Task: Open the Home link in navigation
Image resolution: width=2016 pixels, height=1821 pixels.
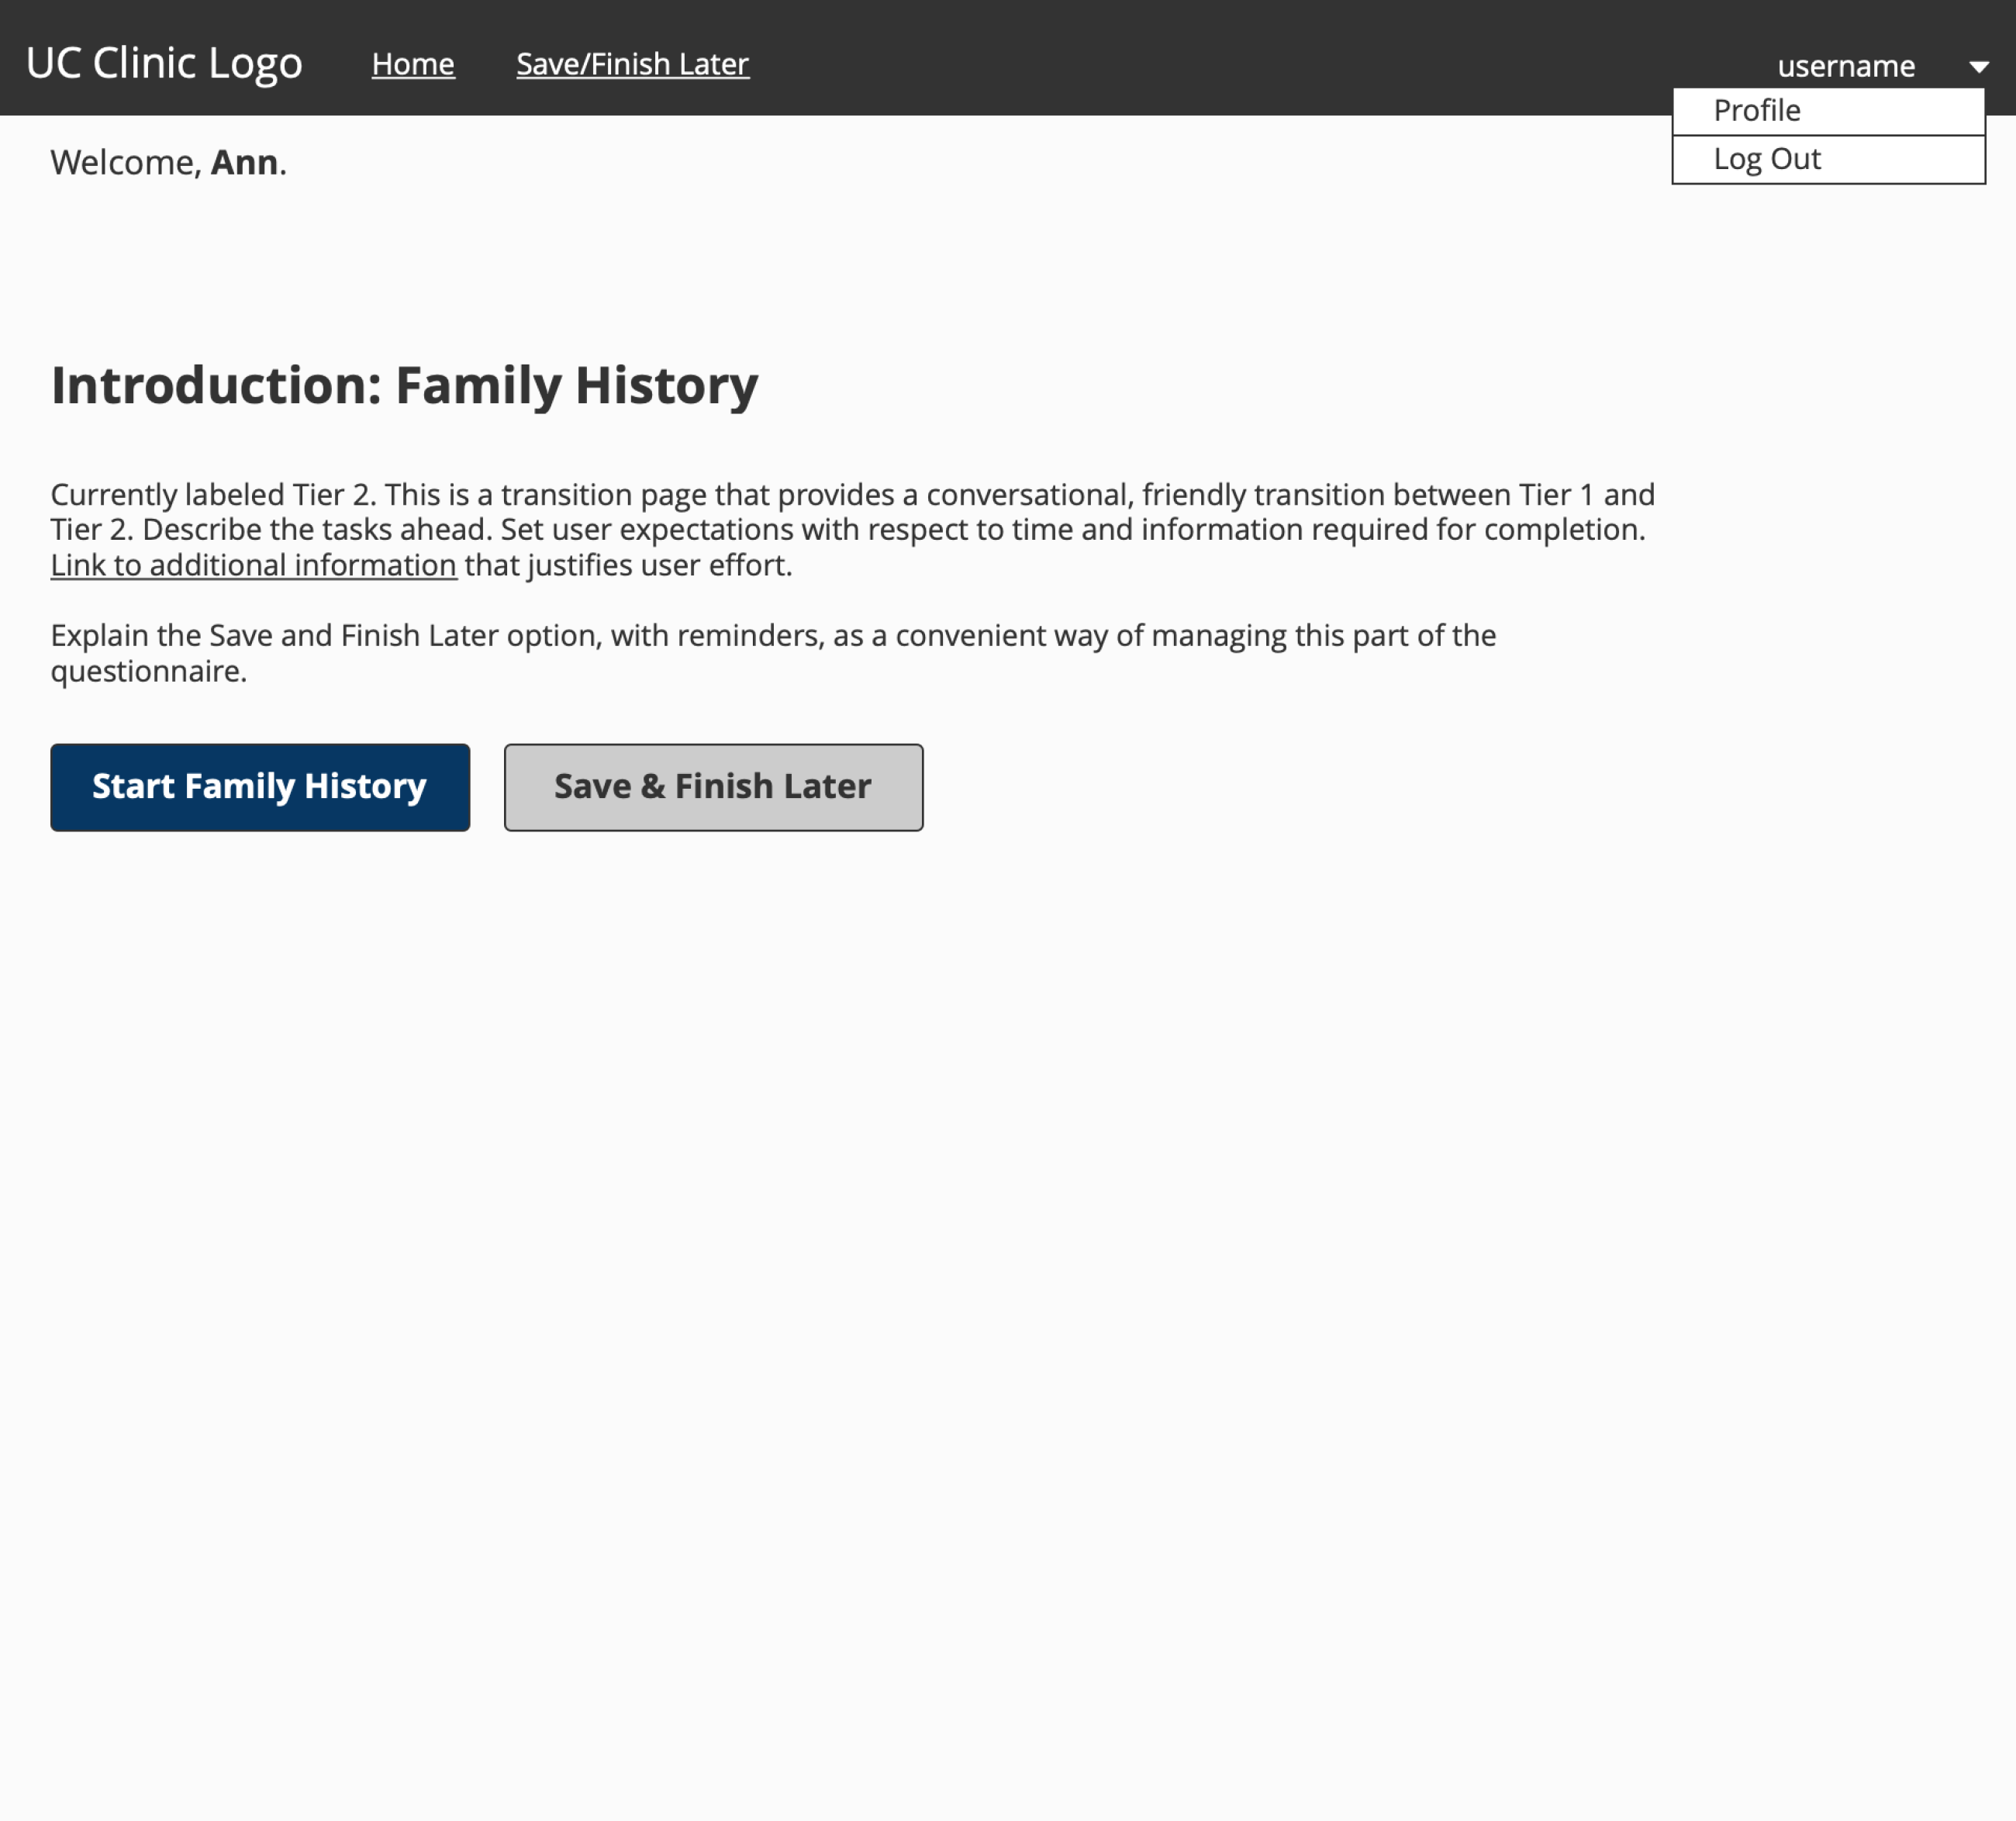Action: [x=413, y=64]
